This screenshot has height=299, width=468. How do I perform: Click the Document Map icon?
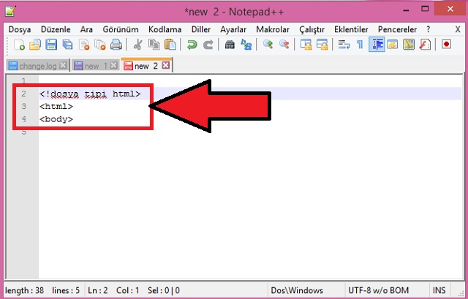(409, 45)
